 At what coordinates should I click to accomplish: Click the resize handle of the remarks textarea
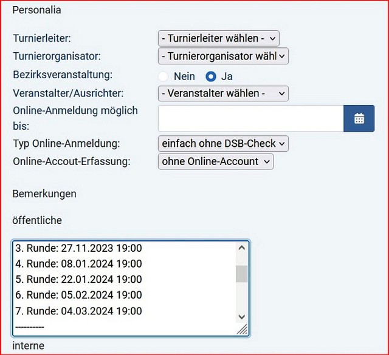point(242,329)
